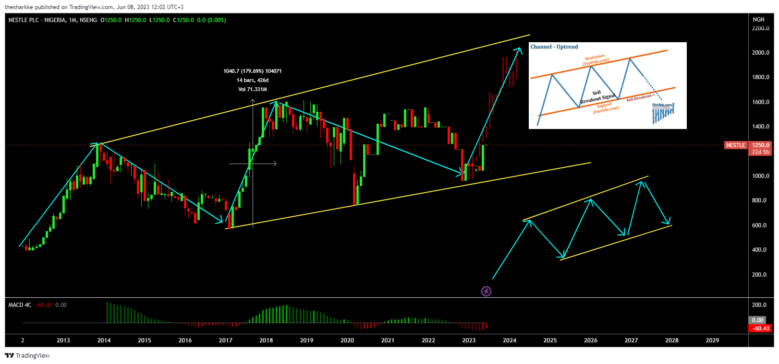Image resolution: width=779 pixels, height=364 pixels.
Task: Click the 2024 year on time axis
Action: pyautogui.click(x=510, y=341)
